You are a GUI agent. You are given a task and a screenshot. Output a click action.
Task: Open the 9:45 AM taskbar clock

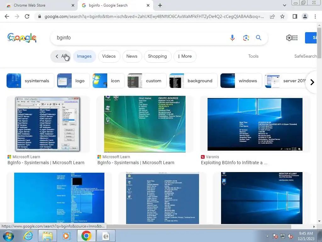[306, 236]
